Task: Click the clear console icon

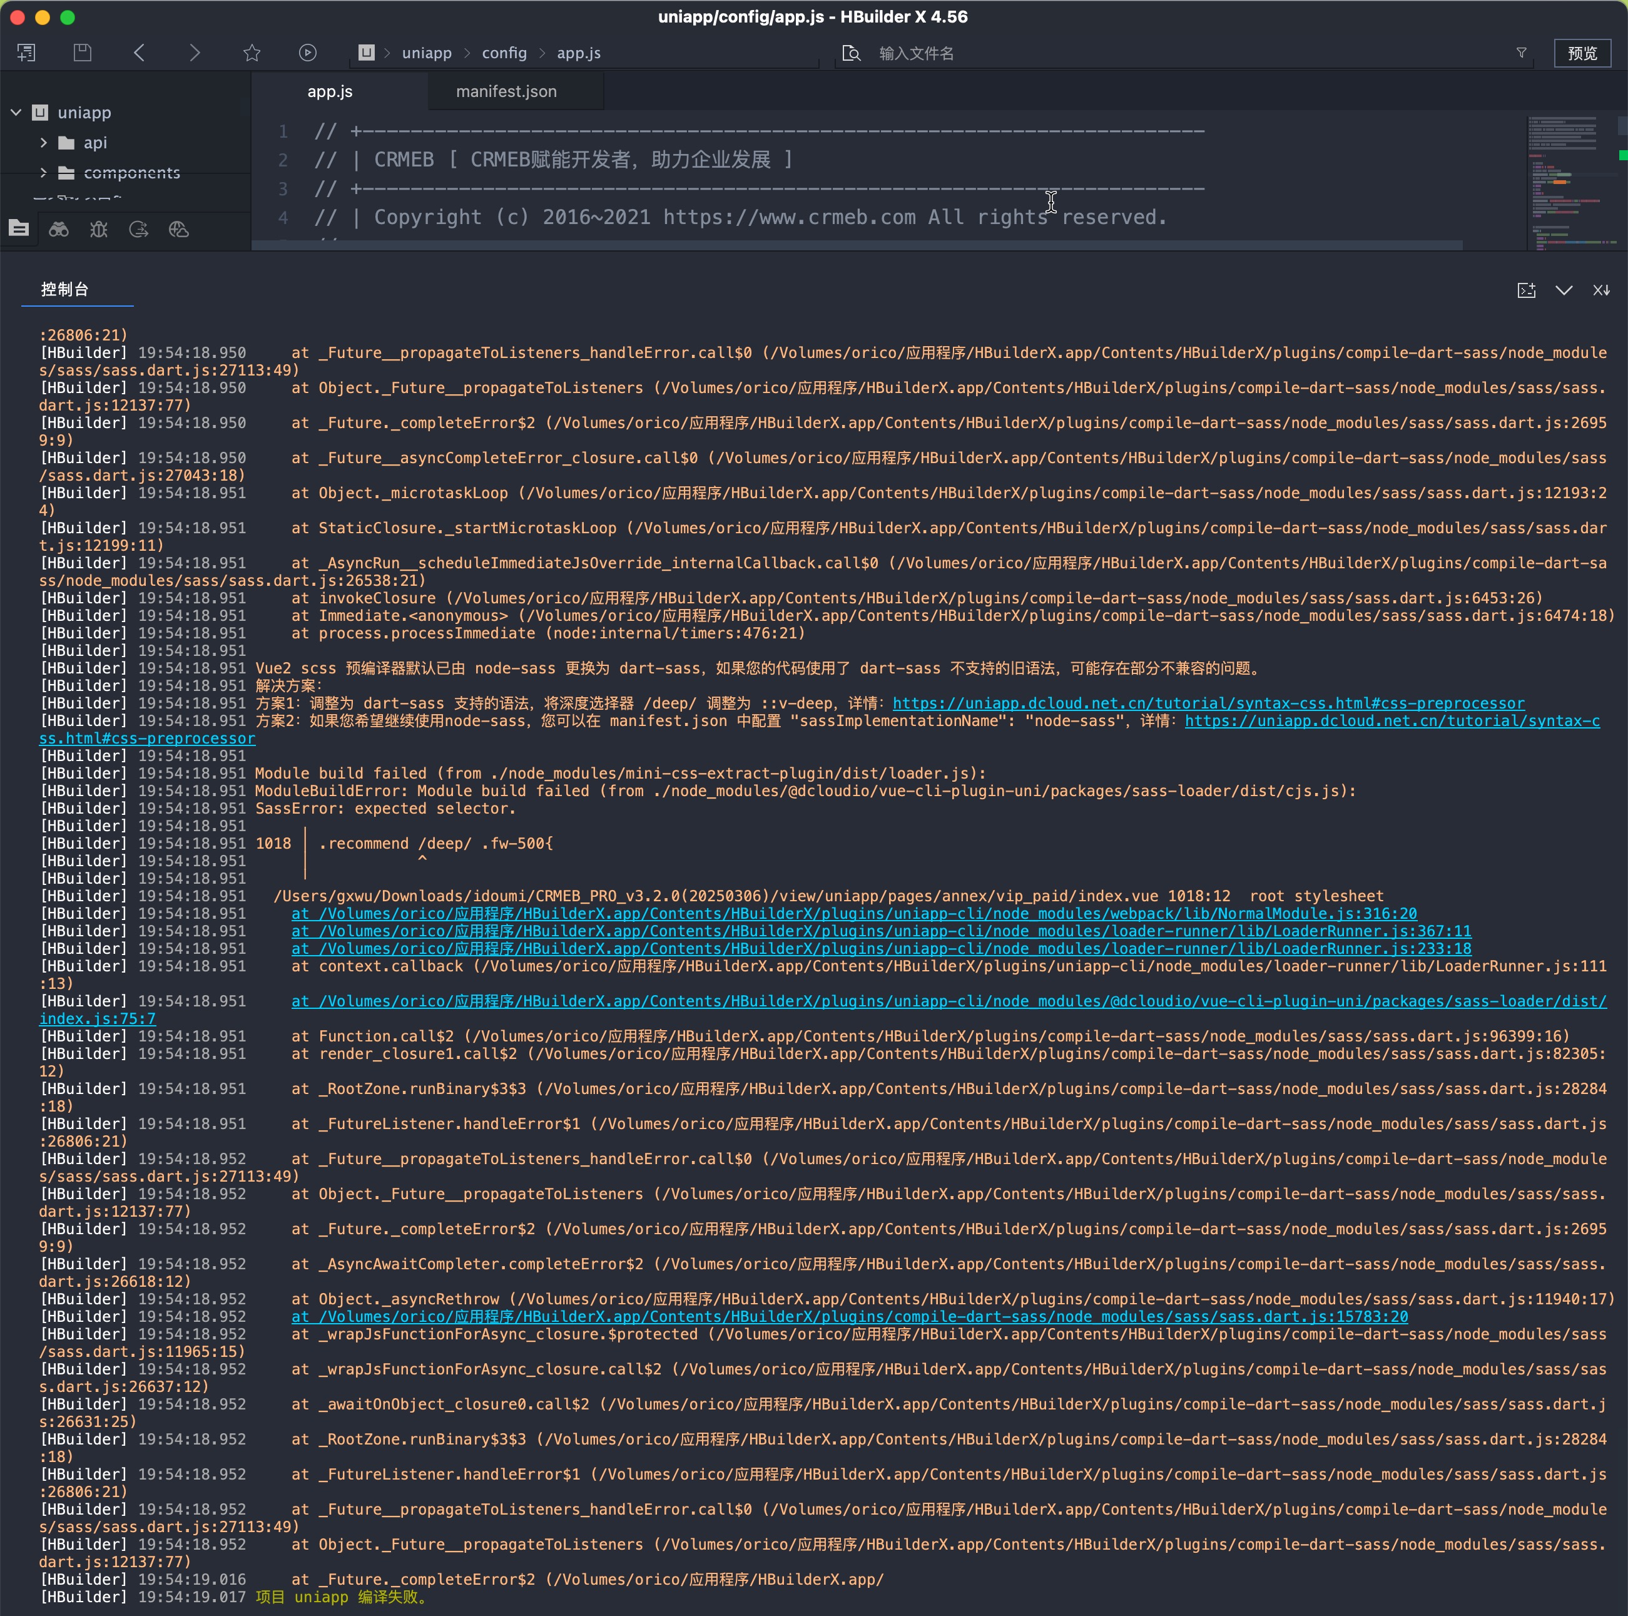Action: point(1601,290)
